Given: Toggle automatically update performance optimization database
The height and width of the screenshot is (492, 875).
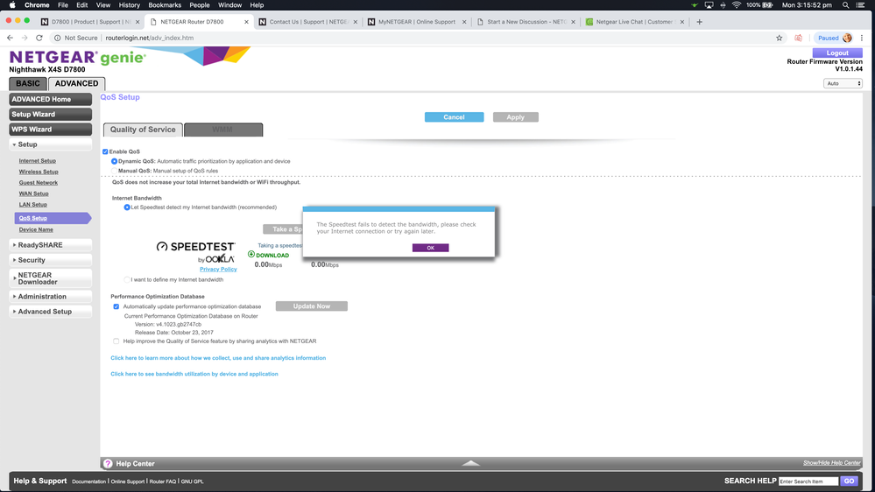Looking at the screenshot, I should pos(116,306).
